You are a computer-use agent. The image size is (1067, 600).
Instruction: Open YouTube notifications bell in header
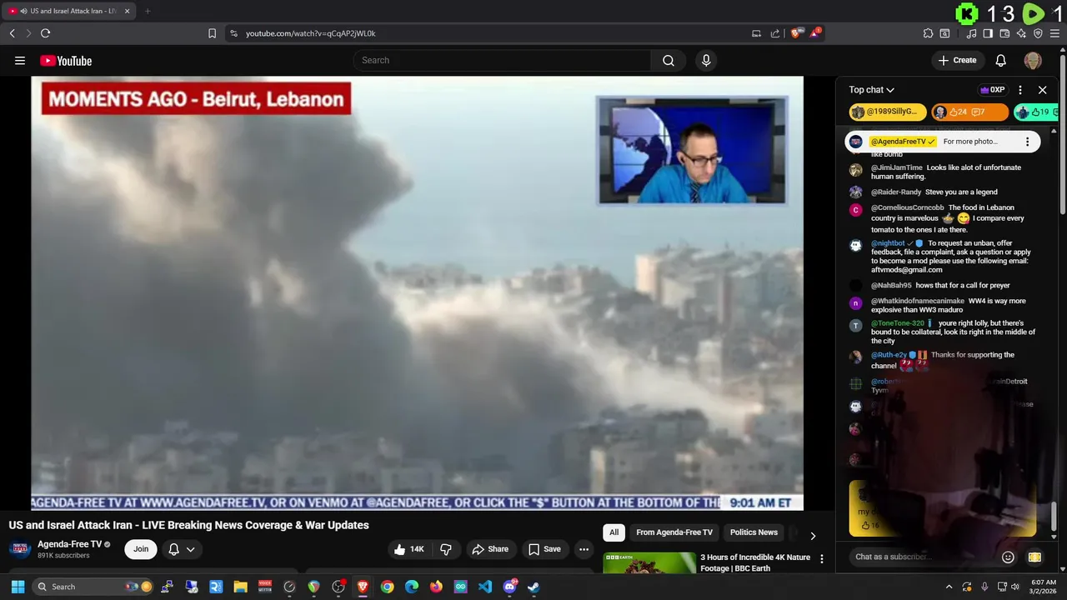1001,60
